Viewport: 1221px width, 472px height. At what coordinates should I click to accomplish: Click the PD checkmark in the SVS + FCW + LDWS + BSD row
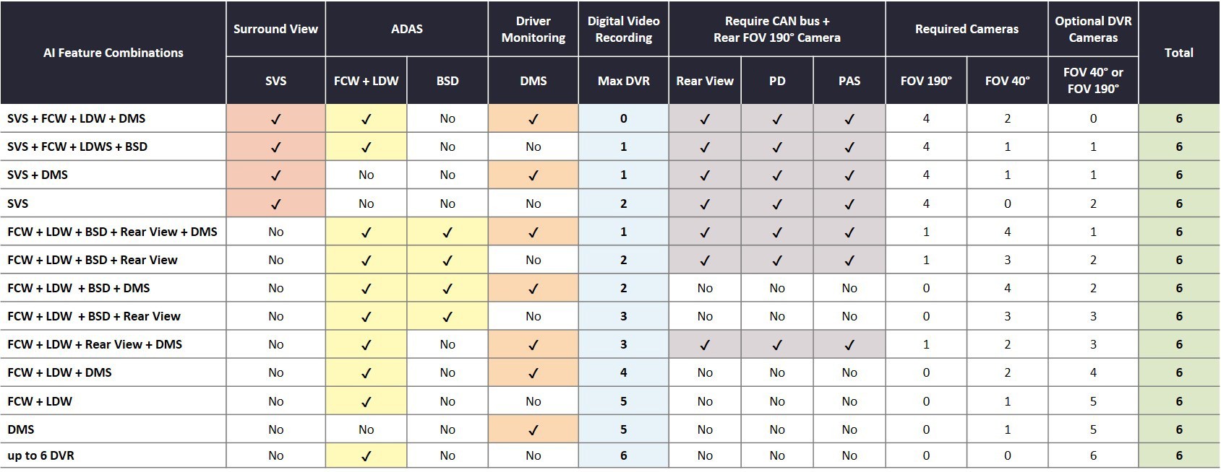tap(777, 147)
